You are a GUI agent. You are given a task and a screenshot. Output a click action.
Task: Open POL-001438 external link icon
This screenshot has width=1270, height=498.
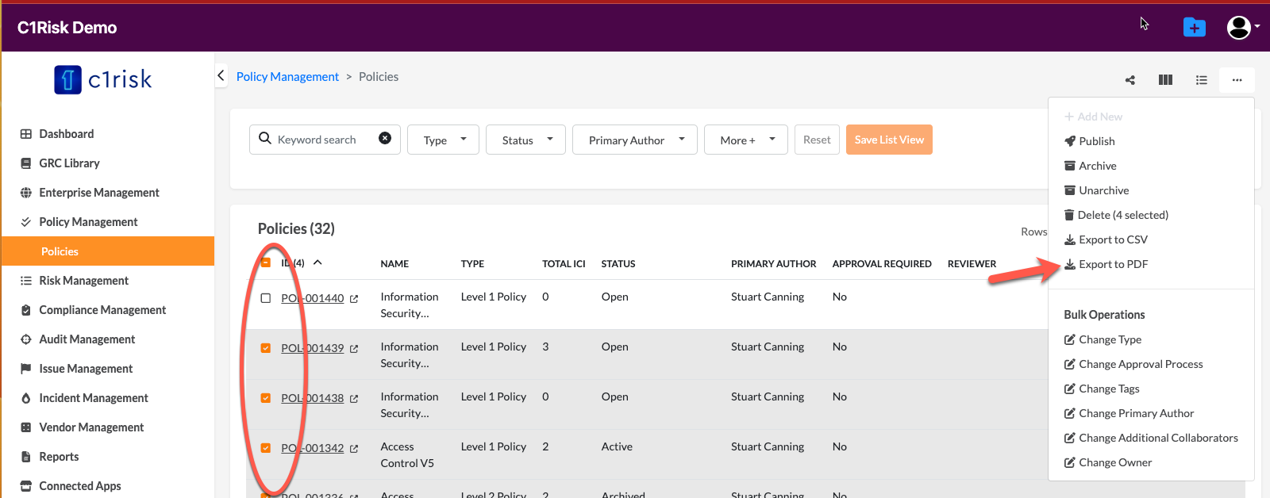pos(354,399)
